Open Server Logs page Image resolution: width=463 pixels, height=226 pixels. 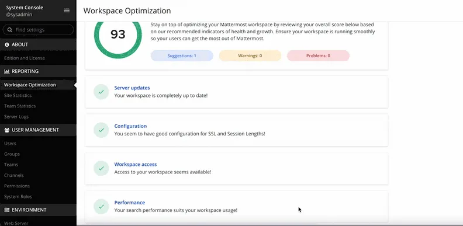[x=16, y=117]
